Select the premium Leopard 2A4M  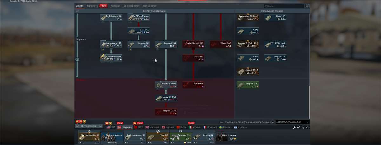point(248,71)
